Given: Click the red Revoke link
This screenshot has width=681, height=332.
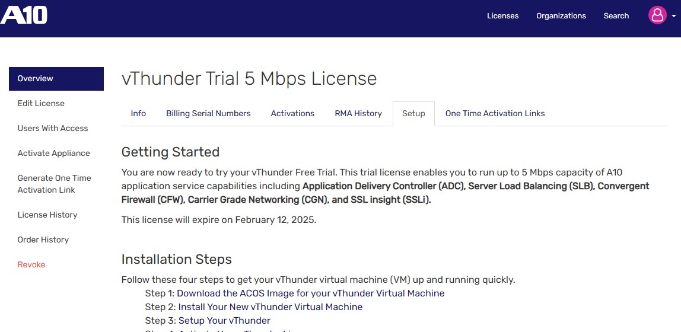Looking at the screenshot, I should 31,264.
